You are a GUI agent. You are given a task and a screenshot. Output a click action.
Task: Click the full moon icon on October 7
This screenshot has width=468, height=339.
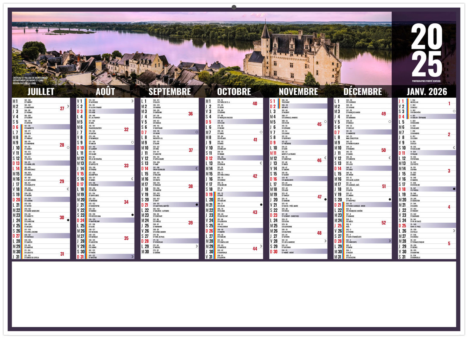[261, 132]
